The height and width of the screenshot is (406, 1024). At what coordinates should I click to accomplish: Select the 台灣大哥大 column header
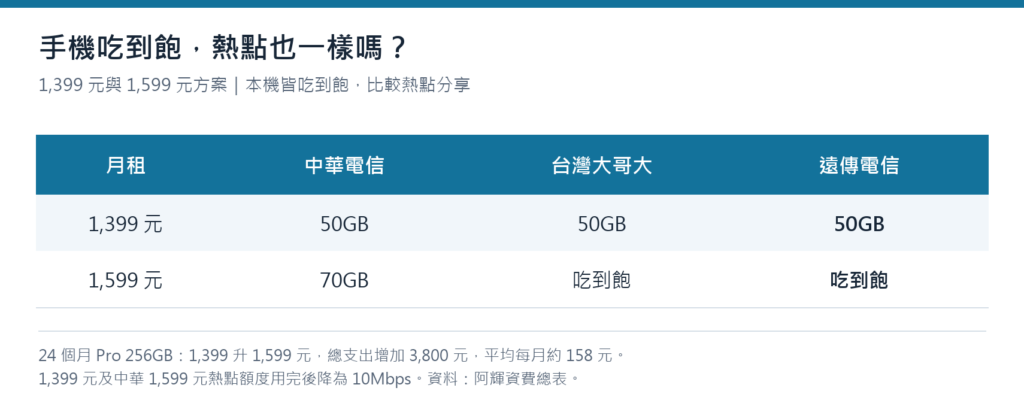[x=602, y=165]
